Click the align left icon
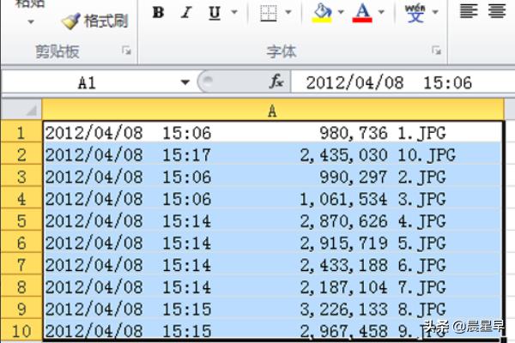 point(468,12)
